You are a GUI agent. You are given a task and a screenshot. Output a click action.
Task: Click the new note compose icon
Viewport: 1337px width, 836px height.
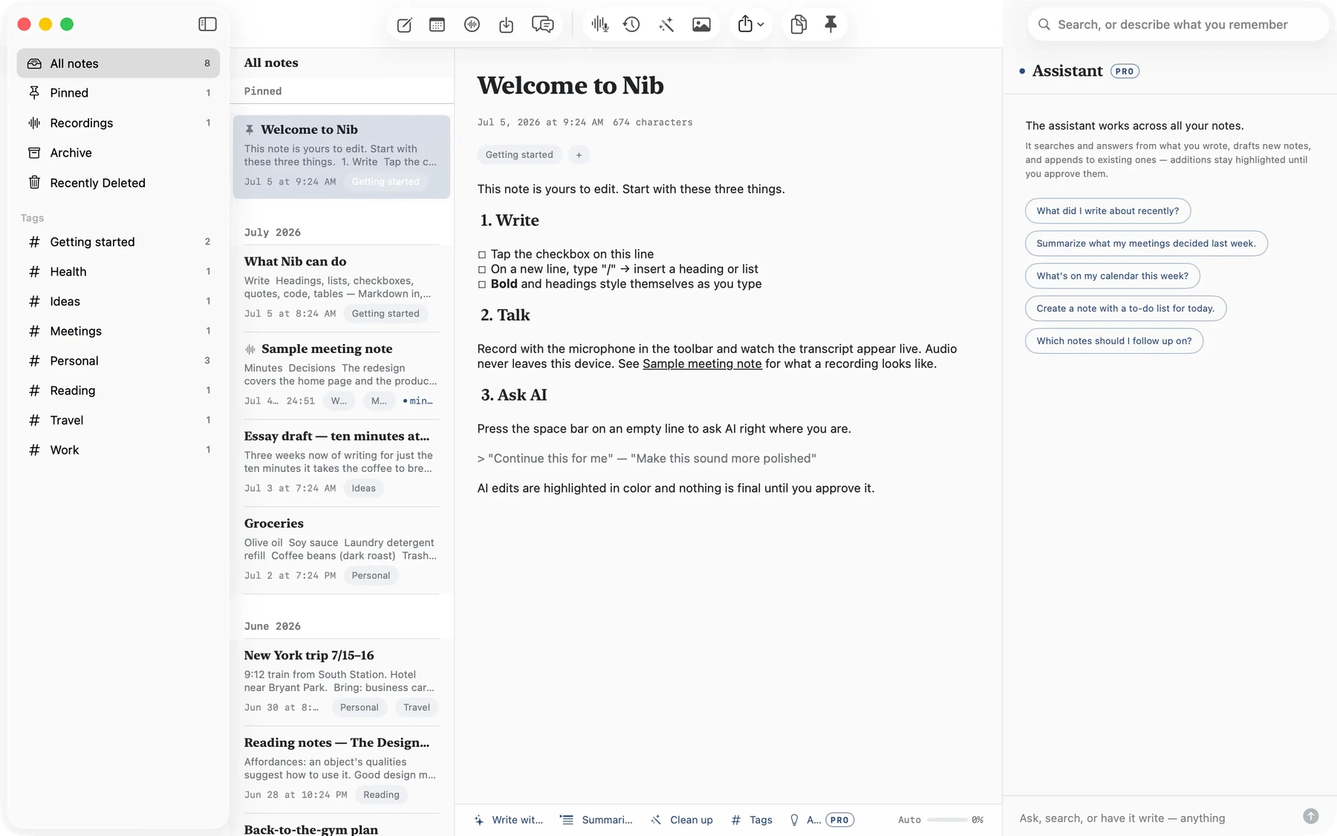point(404,25)
